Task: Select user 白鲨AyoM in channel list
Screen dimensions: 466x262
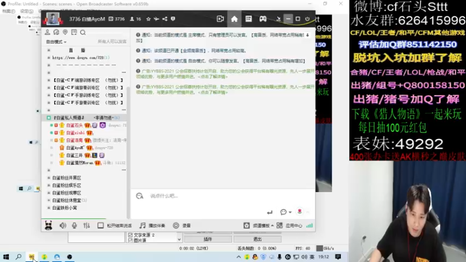Action: click(75, 148)
